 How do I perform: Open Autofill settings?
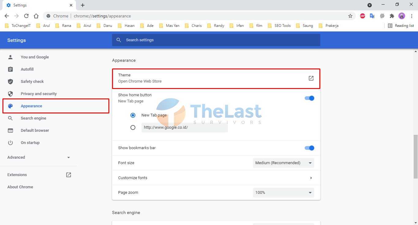coord(27,69)
